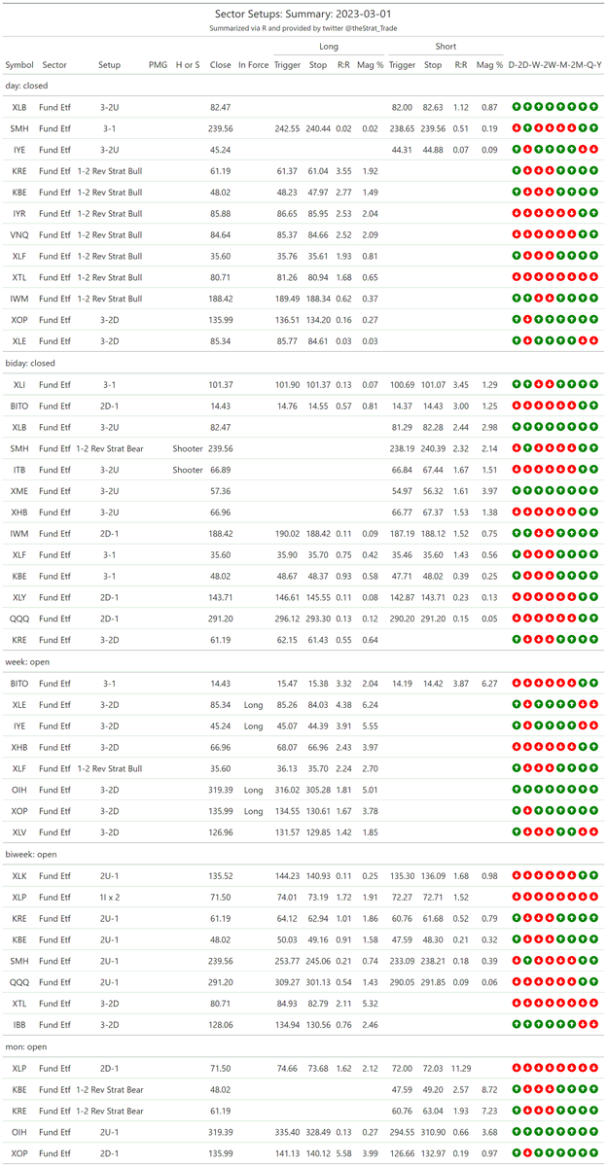The height and width of the screenshot is (1167, 607).
Task: Select the 'biday: closed' group label
Action: click(30, 363)
